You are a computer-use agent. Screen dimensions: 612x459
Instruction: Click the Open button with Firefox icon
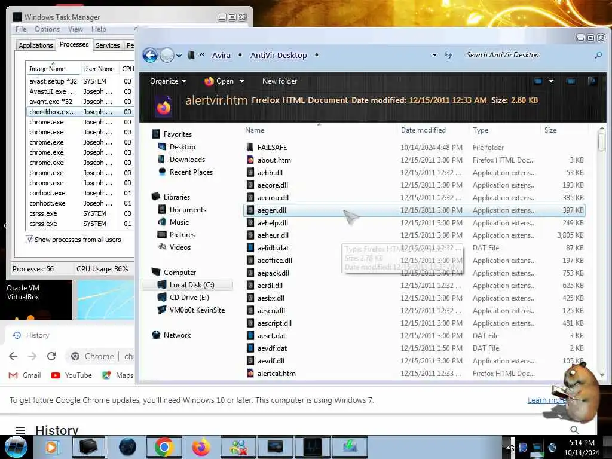coord(219,81)
